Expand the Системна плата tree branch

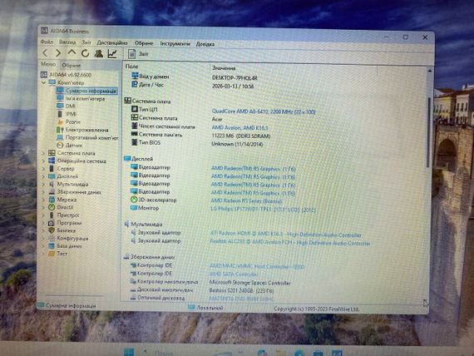tap(43, 153)
